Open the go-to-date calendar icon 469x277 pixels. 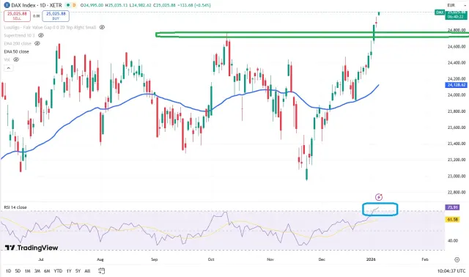pyautogui.click(x=101, y=271)
